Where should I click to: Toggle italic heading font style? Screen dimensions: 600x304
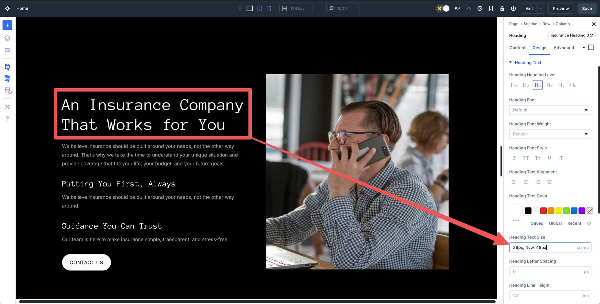coord(514,158)
